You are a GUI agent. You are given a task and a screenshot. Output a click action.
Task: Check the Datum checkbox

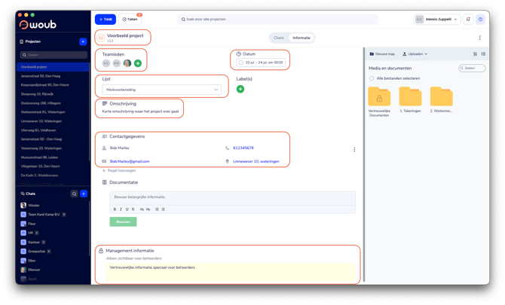(x=241, y=63)
